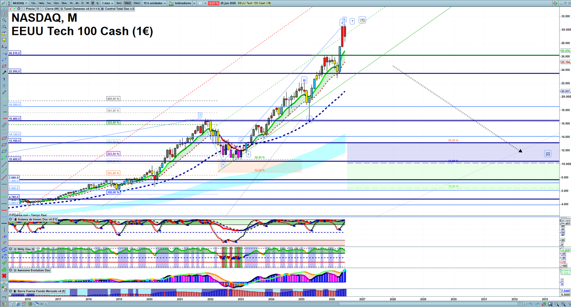Select the 12s timeframe

[x=33, y=3]
